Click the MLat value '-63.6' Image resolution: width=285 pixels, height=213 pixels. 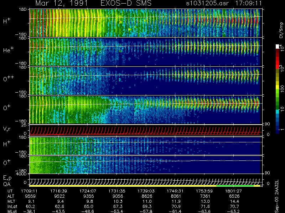coord(204,211)
